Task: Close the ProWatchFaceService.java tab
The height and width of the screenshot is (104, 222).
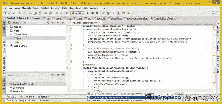Action: (x=100, y=23)
